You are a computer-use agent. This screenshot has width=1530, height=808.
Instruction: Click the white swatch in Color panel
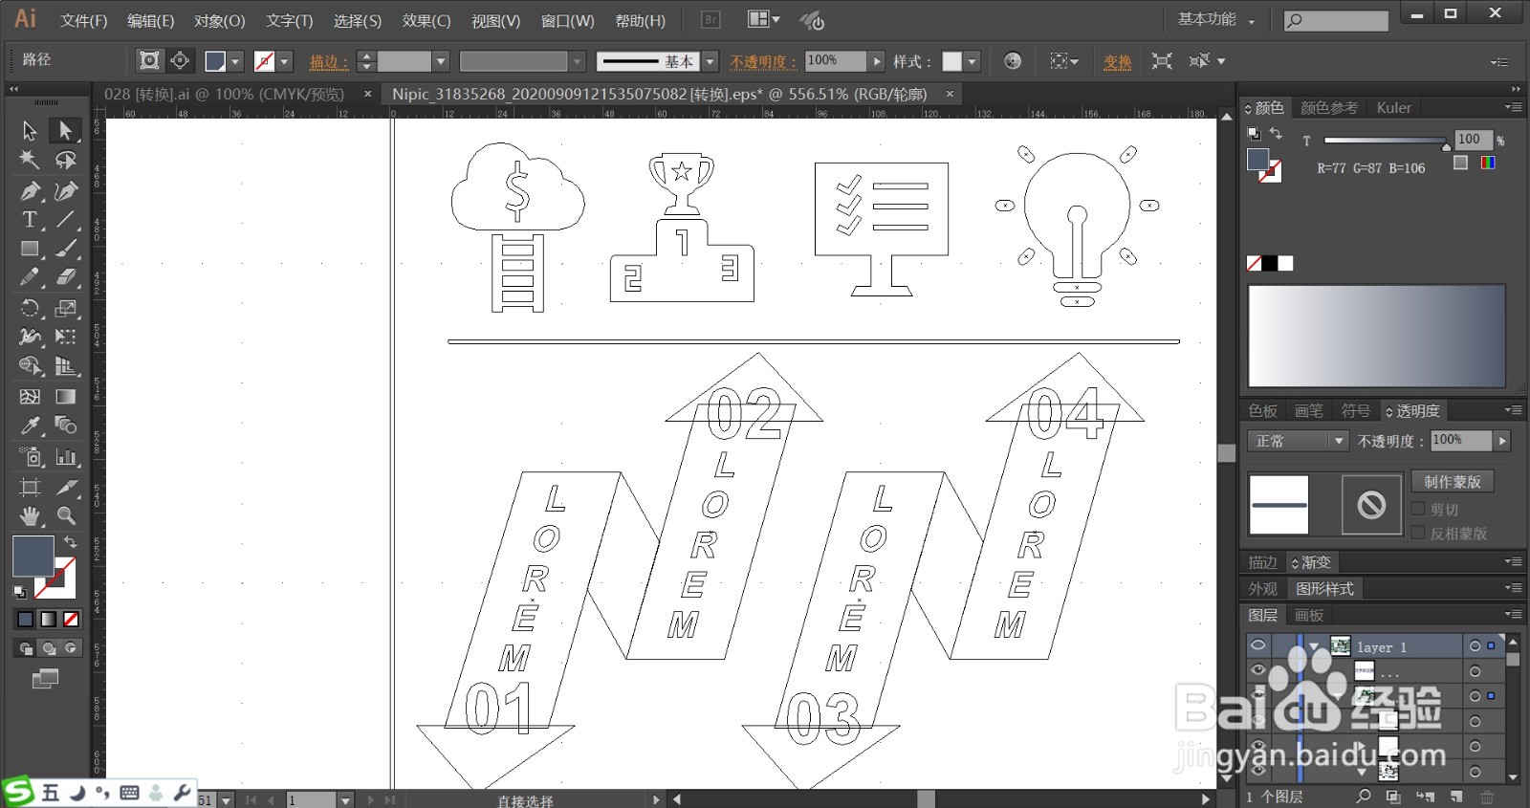click(1286, 263)
